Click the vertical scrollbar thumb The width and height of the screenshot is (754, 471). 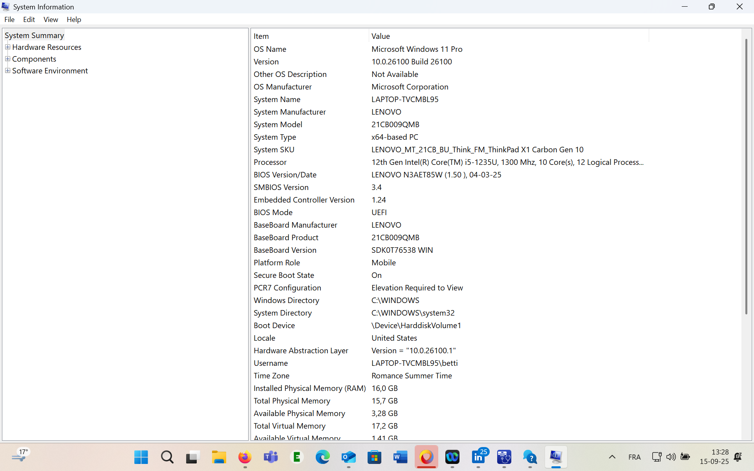coord(746,177)
